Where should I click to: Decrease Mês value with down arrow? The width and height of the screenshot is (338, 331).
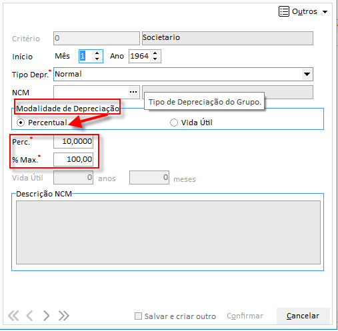[x=97, y=59]
